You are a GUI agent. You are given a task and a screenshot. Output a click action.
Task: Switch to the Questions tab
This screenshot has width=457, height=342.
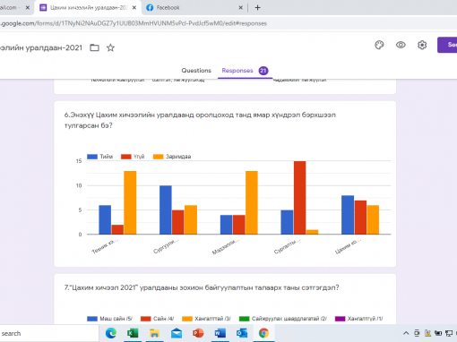(196, 71)
